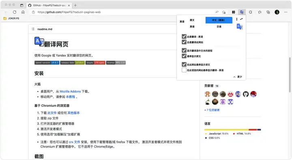
Task: Choose 日语 as target language
Action: tap(219, 27)
